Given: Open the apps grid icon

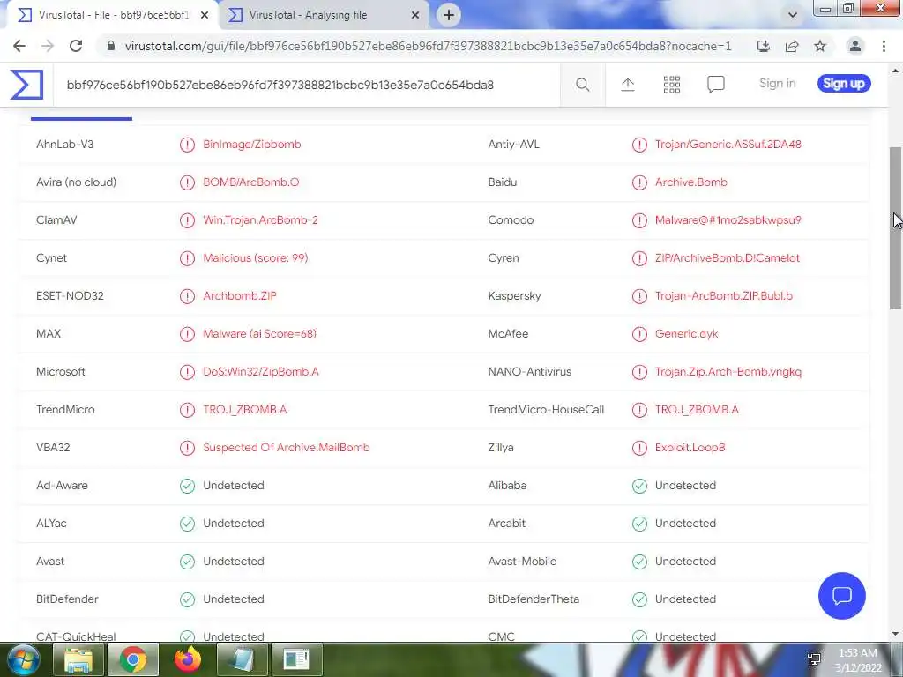Looking at the screenshot, I should coord(671,85).
